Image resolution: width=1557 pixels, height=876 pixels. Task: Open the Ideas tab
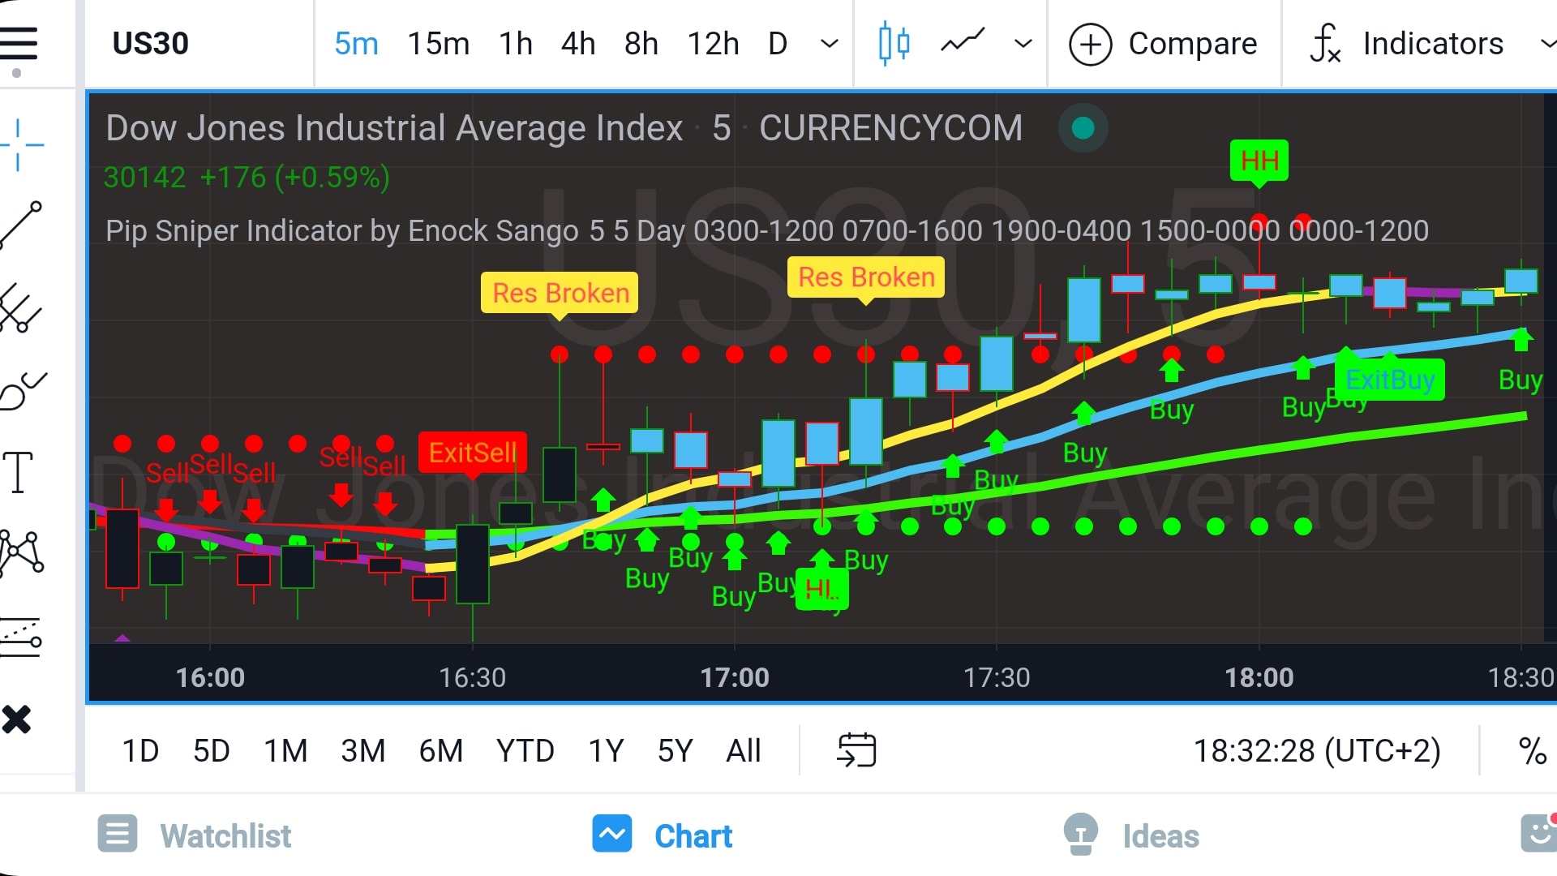1132,835
